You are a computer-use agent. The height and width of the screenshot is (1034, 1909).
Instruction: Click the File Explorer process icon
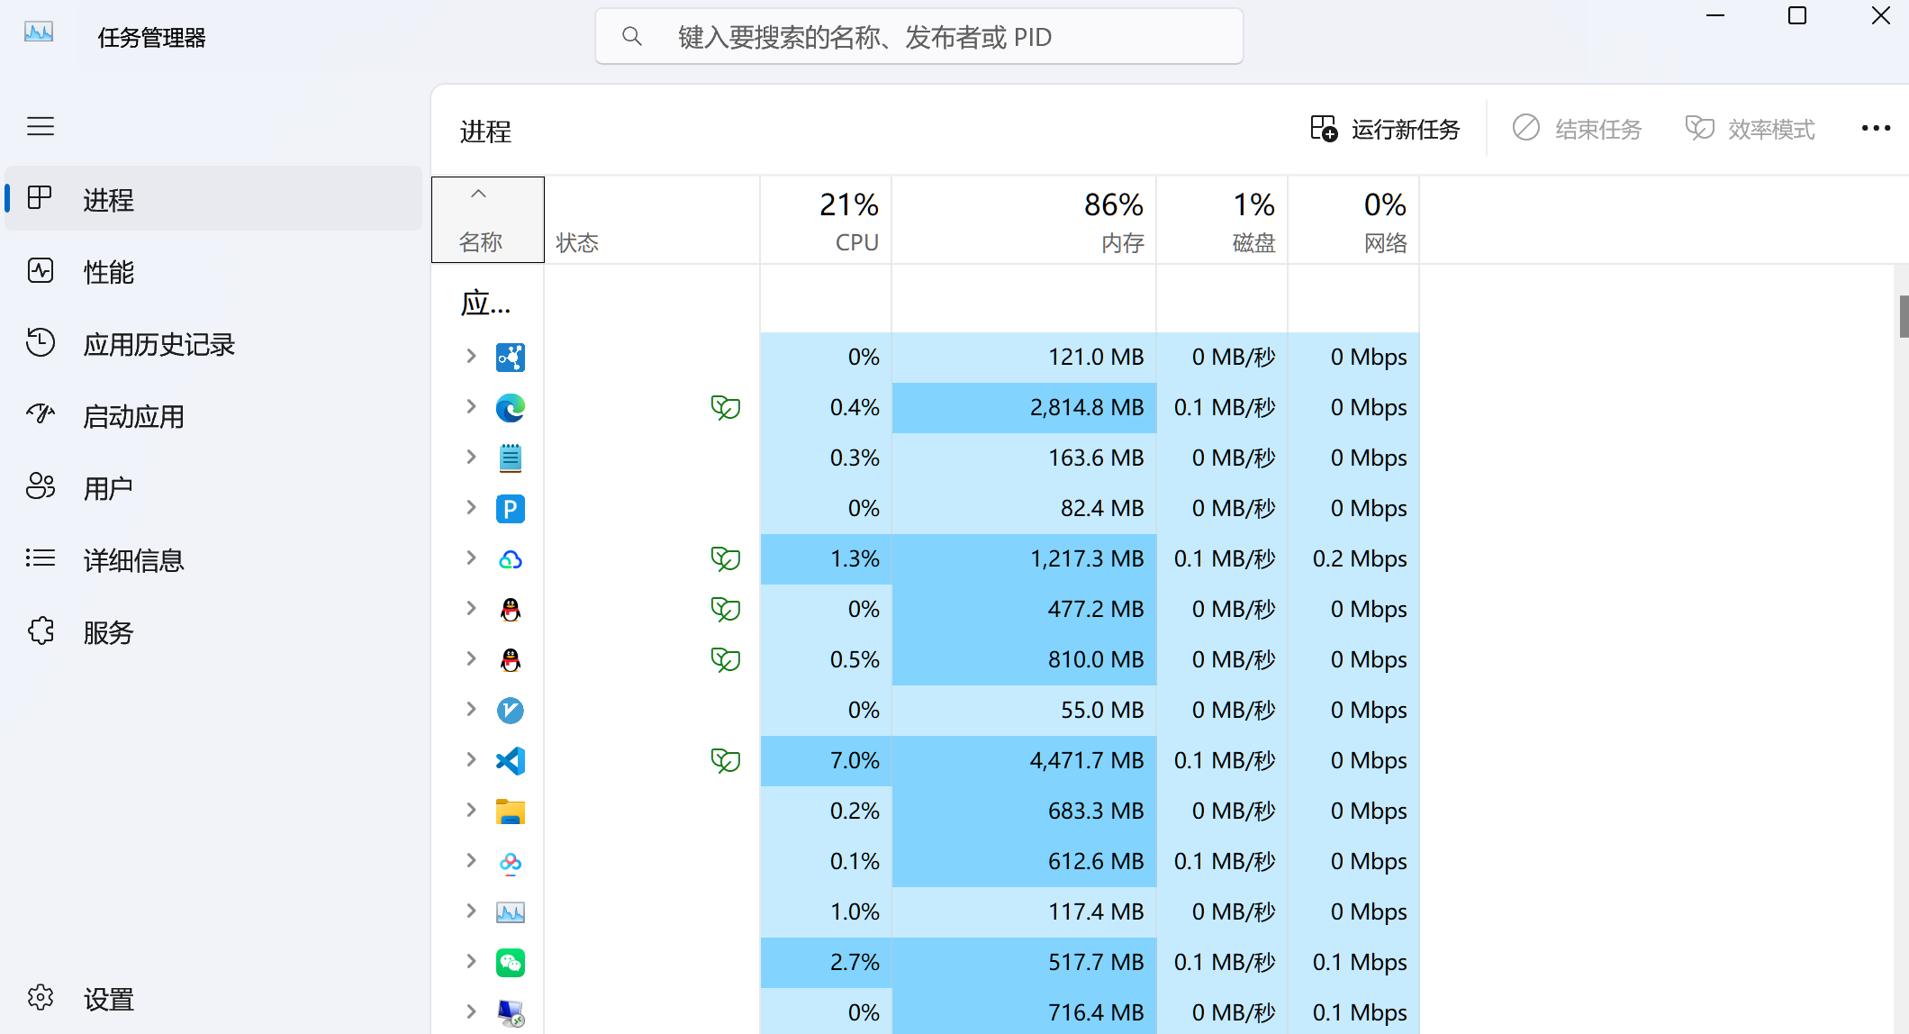510,812
